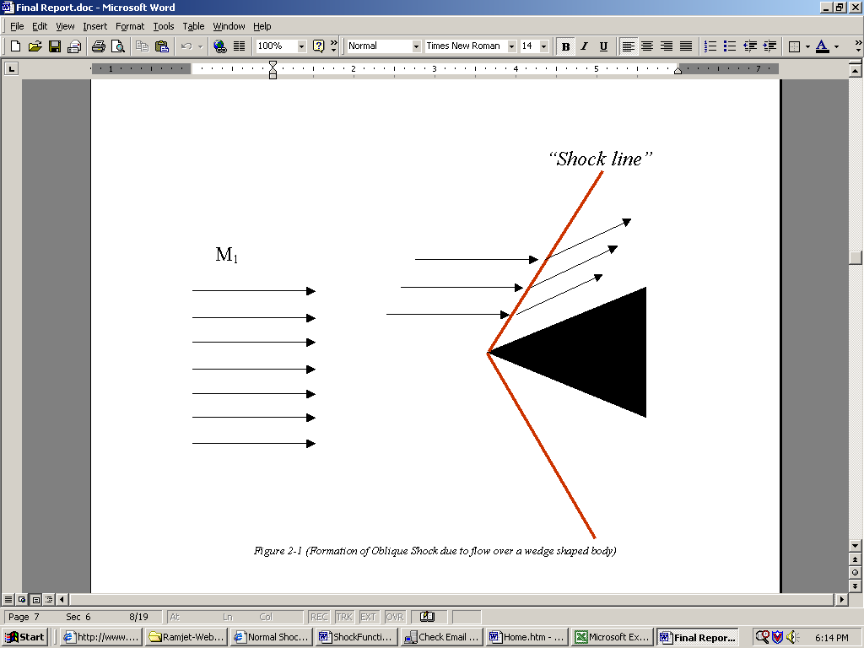This screenshot has width=864, height=648.
Task: Apply outside border button
Action: pos(794,46)
